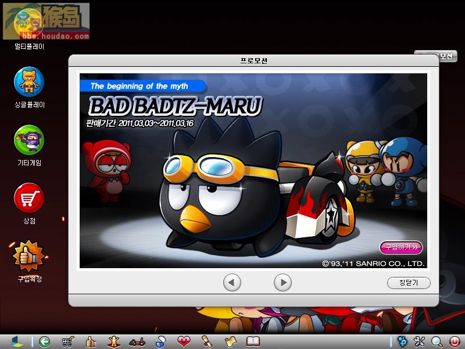Open the 상점 shop cart icon
The width and height of the screenshot is (465, 349).
pyautogui.click(x=29, y=198)
